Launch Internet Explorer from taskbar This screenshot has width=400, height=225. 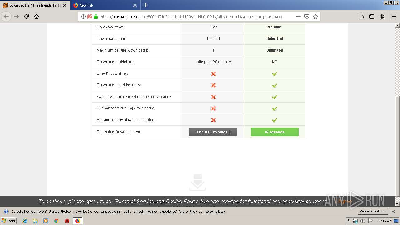(25, 221)
